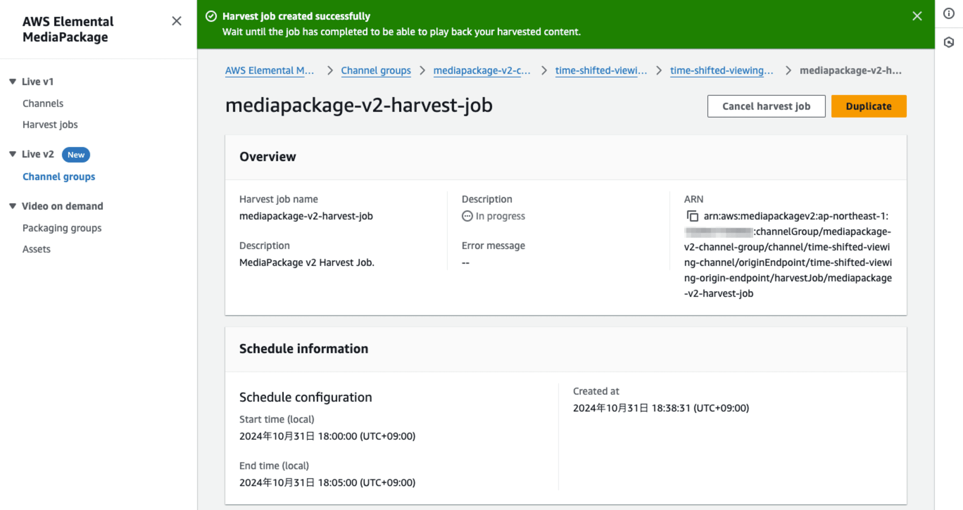Dismiss the harvest job success banner
963x510 pixels.
click(917, 16)
